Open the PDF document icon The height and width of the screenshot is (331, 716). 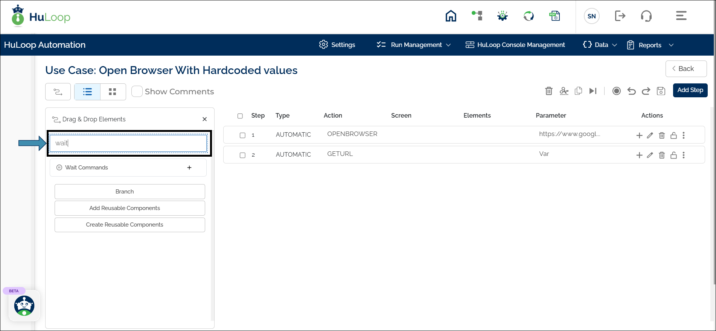pos(555,16)
